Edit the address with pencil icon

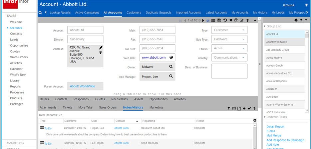pos(101,48)
